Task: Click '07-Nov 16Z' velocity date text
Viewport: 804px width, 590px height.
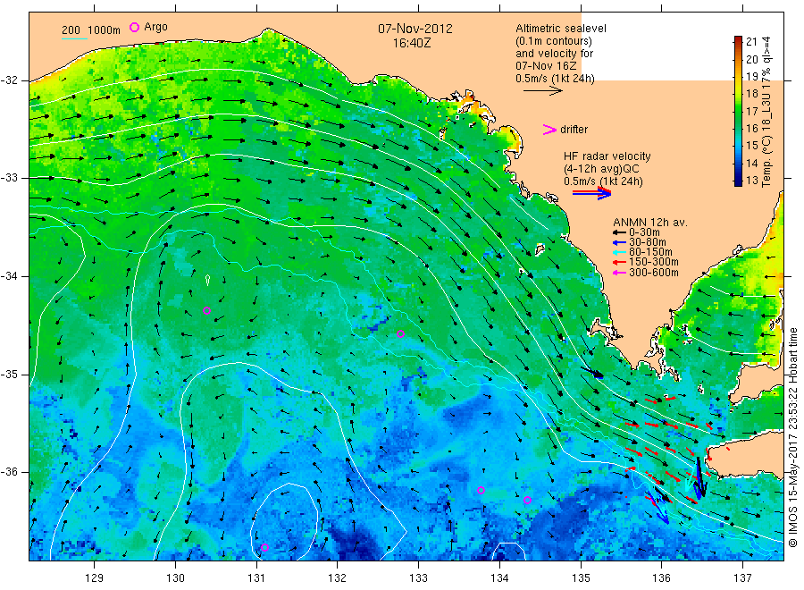Action: (x=546, y=66)
